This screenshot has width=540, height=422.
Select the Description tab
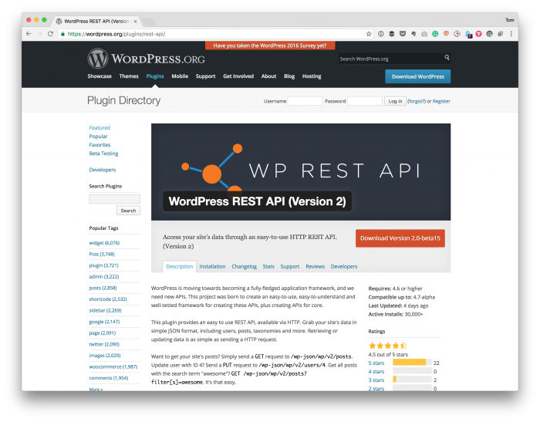pyautogui.click(x=180, y=267)
